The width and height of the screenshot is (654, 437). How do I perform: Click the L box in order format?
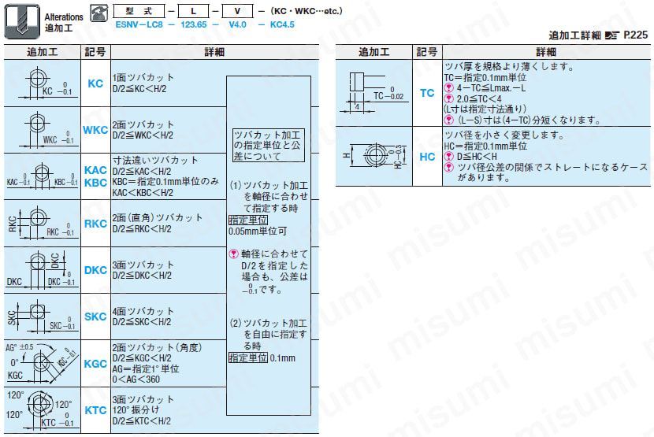click(193, 11)
